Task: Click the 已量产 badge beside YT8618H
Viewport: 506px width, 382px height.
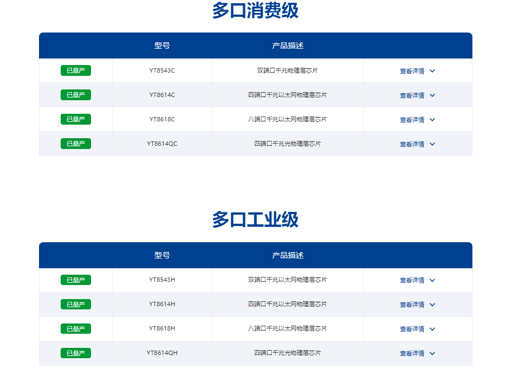Action: 76,329
